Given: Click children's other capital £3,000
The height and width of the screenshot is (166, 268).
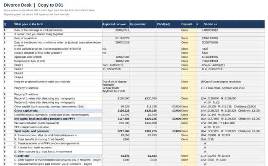Looking at the screenshot, I should click(x=169, y=107).
